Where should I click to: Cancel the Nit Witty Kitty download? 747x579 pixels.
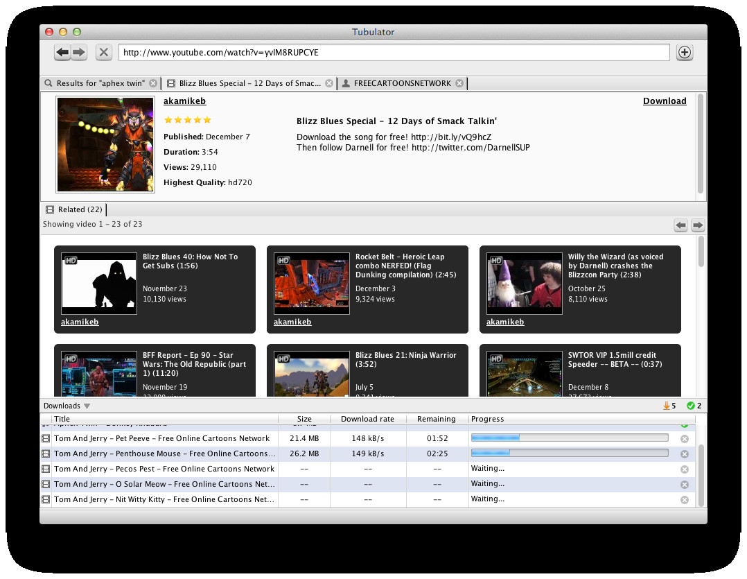click(685, 500)
